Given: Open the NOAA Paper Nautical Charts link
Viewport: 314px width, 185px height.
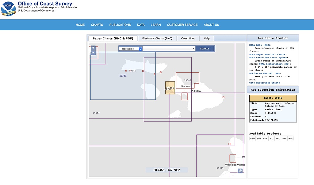Looking at the screenshot, I should tap(267, 54).
